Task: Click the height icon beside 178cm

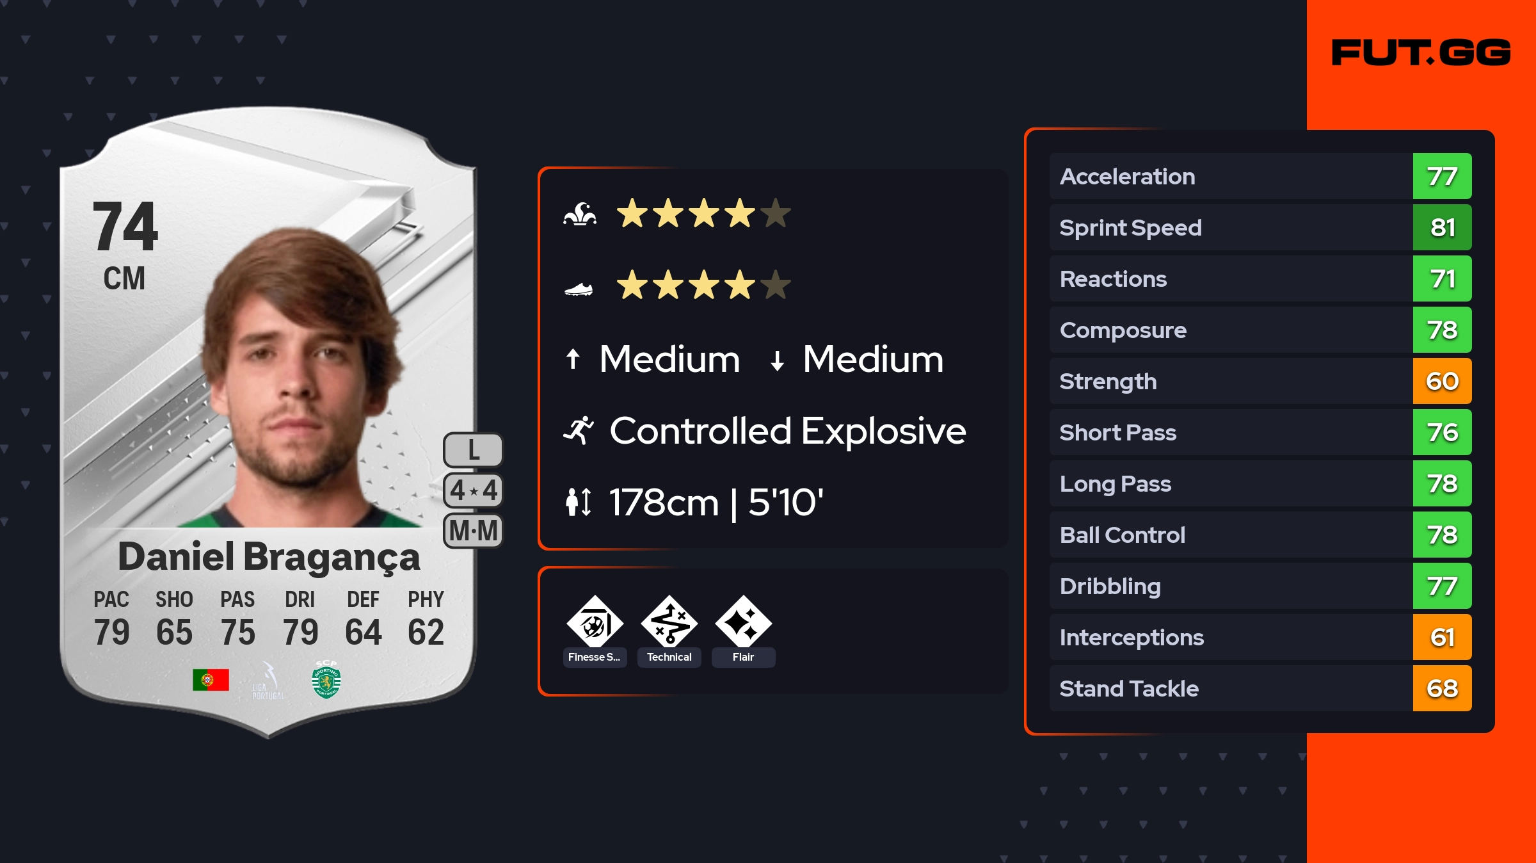Action: point(579,502)
